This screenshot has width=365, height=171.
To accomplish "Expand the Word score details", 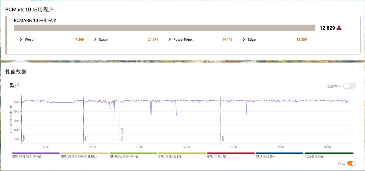I will tap(21, 39).
